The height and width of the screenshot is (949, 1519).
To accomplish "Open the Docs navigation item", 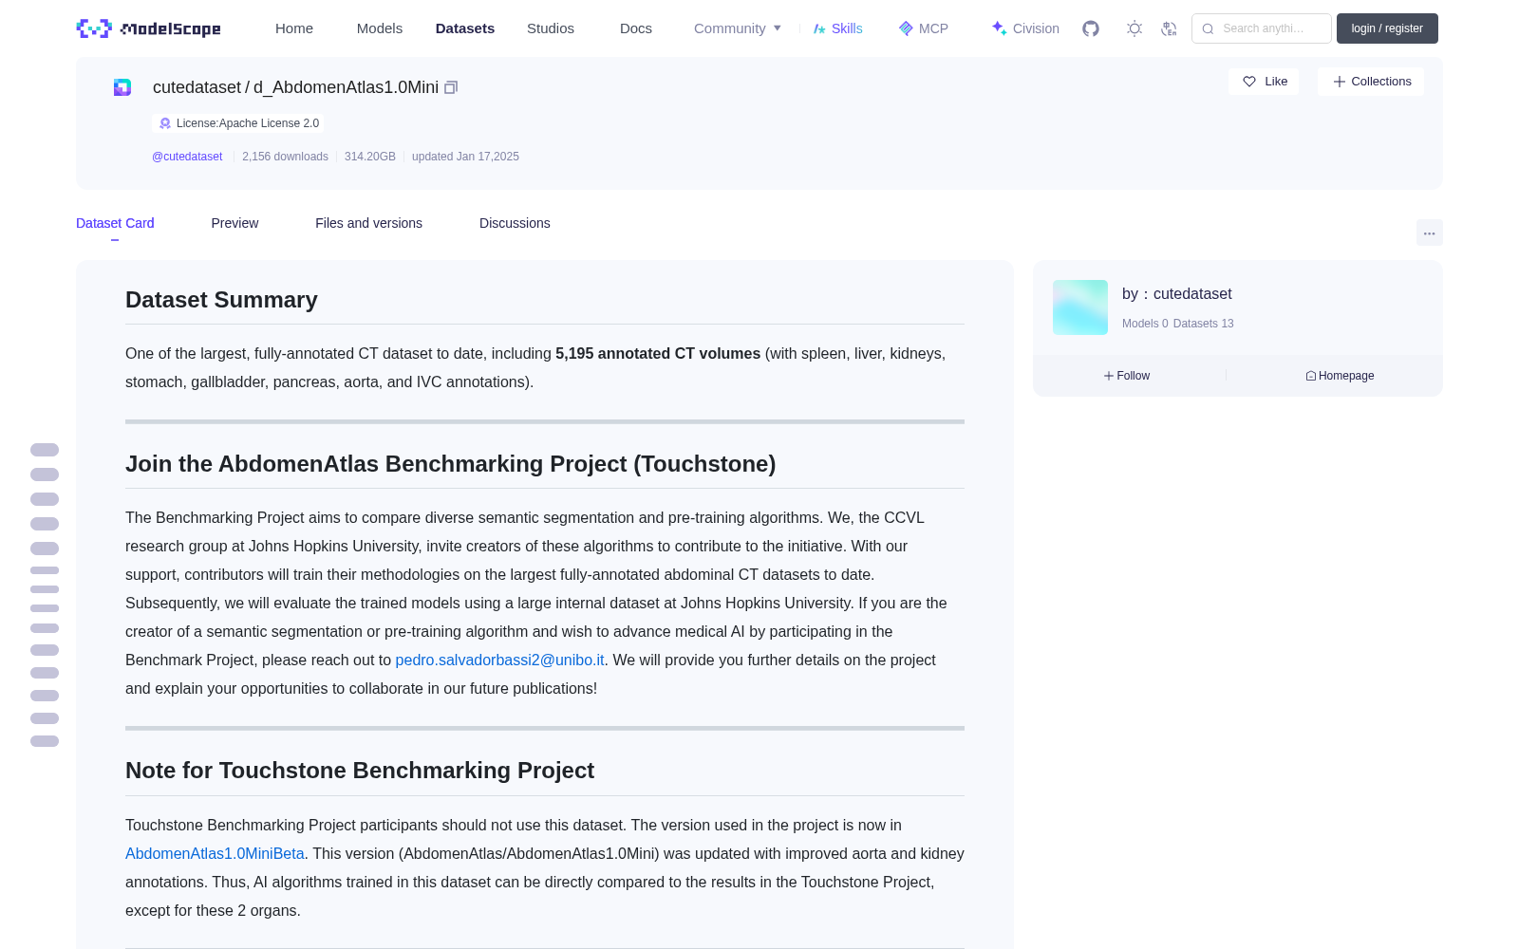I will tap(636, 28).
